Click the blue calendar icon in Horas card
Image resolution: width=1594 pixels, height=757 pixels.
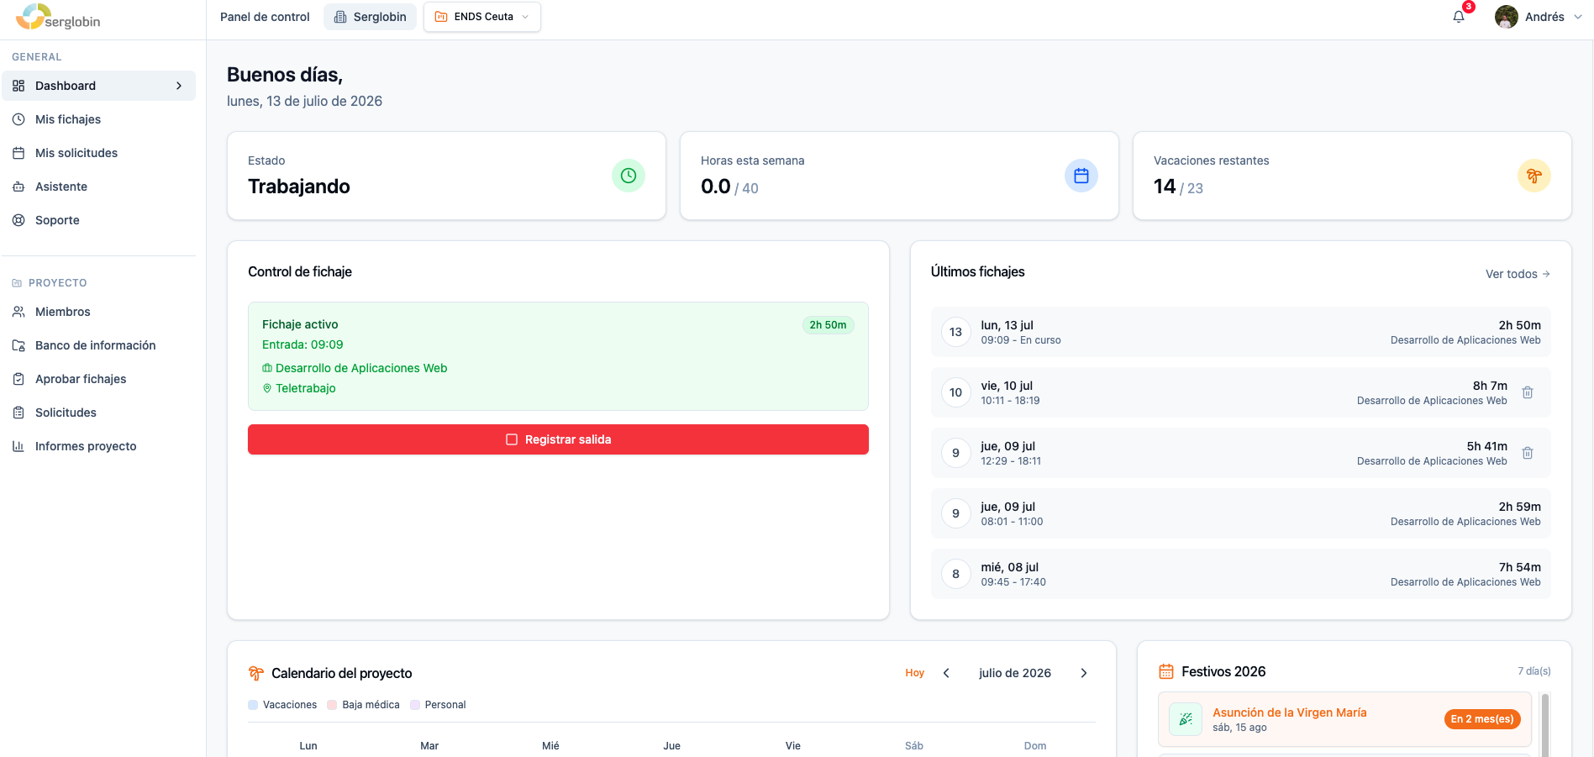pos(1081,176)
